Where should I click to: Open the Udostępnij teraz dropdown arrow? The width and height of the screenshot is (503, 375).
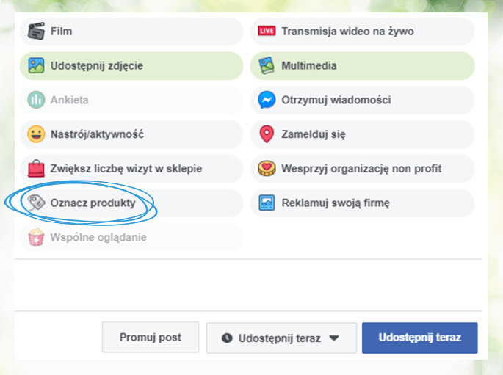334,338
